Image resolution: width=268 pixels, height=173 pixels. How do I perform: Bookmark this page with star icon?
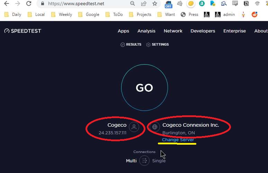coord(154,4)
